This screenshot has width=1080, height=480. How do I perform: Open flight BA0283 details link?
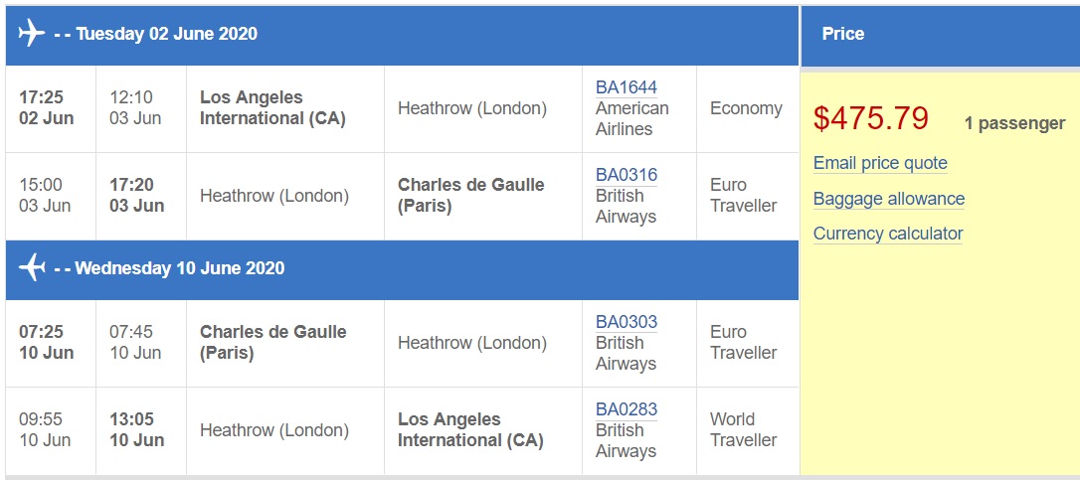click(626, 409)
